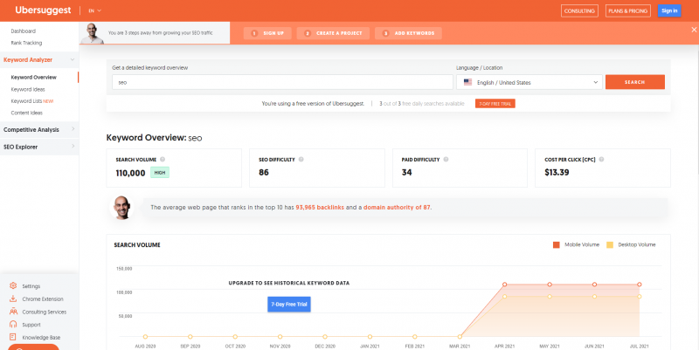Click the US flag icon

pyautogui.click(x=467, y=82)
